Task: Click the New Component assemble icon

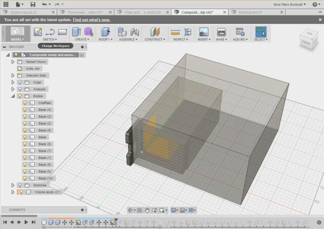Action: pos(122,32)
